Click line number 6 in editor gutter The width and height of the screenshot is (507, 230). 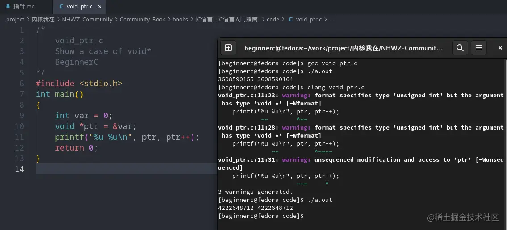(21, 84)
